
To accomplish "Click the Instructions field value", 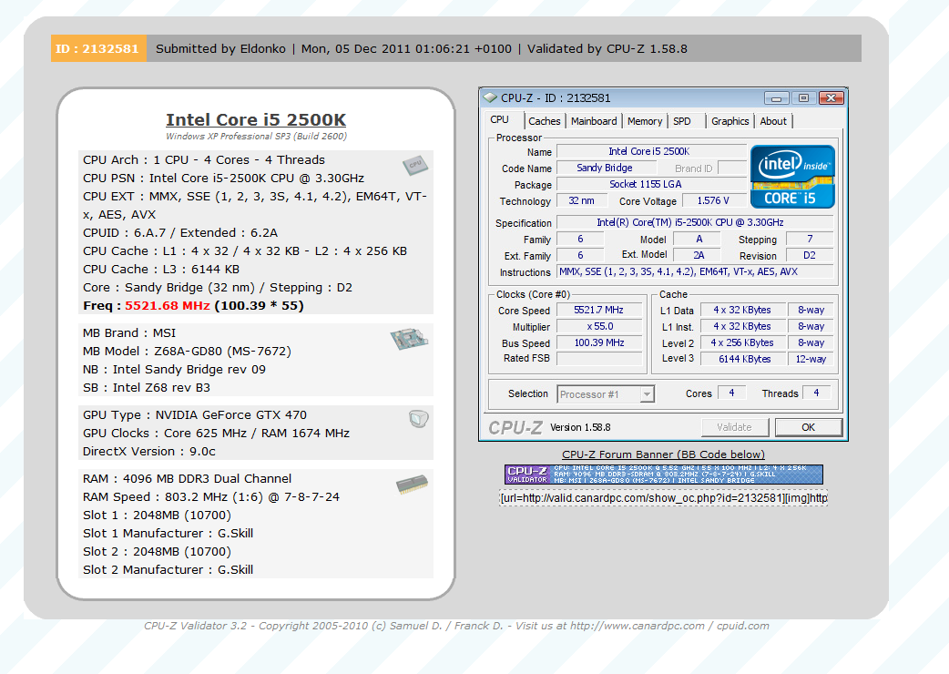I will [694, 271].
